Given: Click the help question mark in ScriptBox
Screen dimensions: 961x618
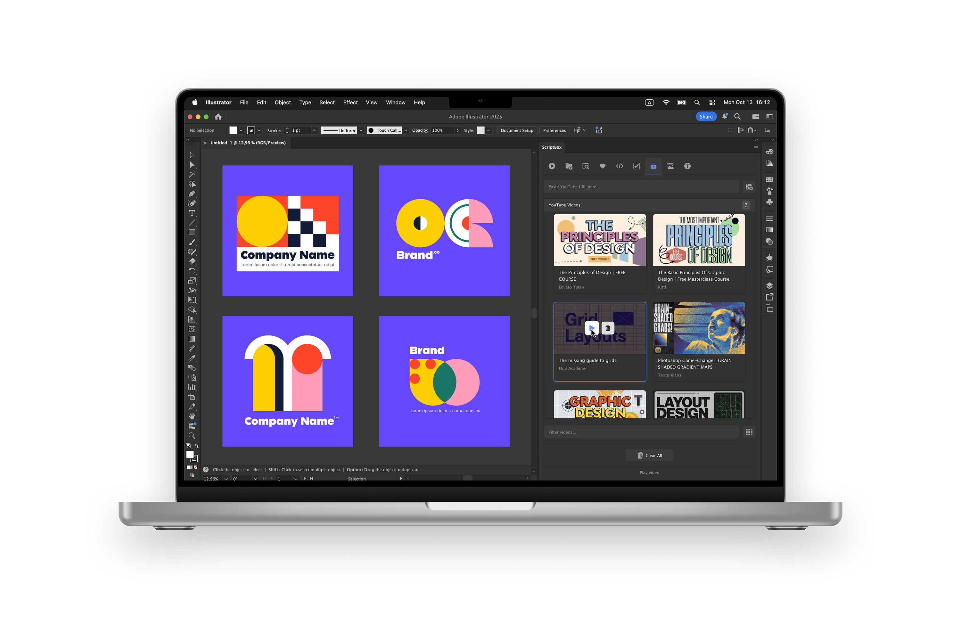Looking at the screenshot, I should tap(687, 166).
